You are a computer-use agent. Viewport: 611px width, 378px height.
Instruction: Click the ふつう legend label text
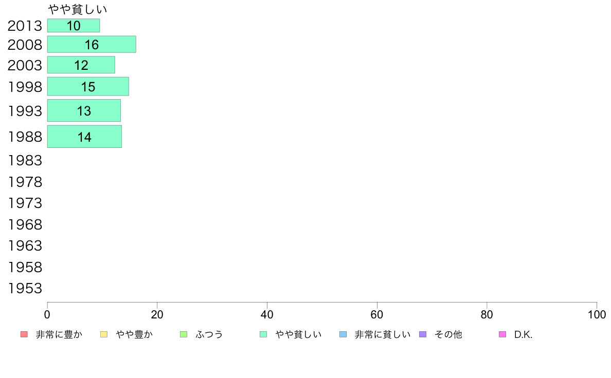(x=209, y=334)
